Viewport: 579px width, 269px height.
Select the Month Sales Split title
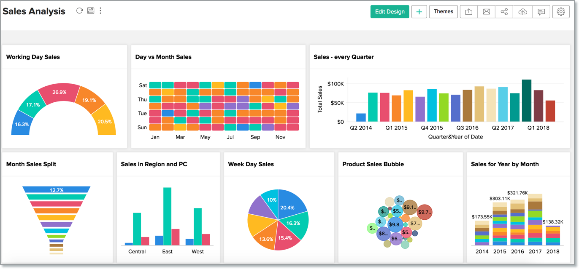pyautogui.click(x=31, y=164)
